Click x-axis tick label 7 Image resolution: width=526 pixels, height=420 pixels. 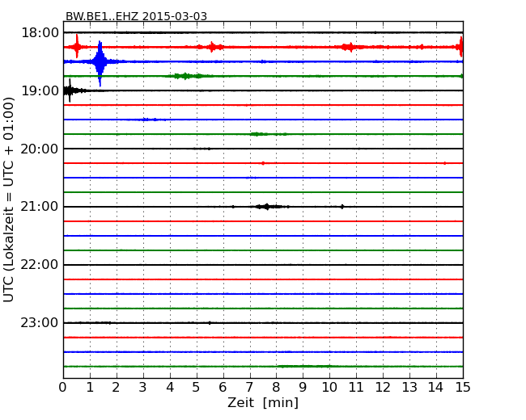click(x=249, y=388)
